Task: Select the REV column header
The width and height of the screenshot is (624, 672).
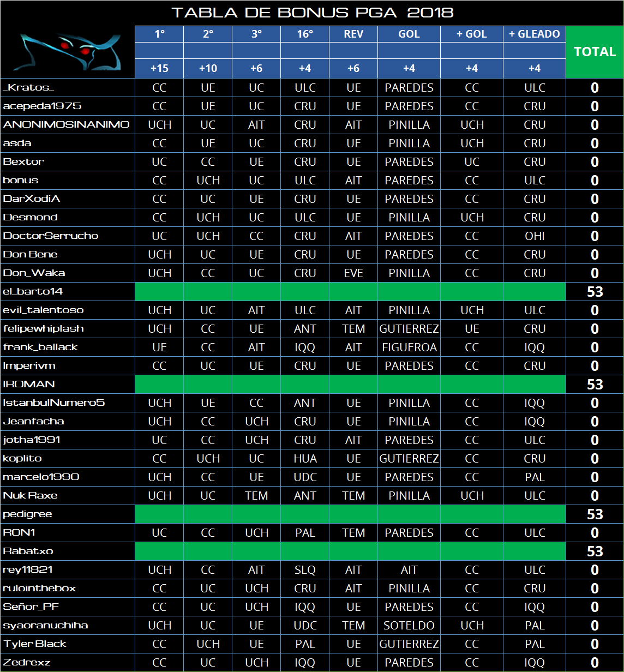Action: (x=353, y=34)
